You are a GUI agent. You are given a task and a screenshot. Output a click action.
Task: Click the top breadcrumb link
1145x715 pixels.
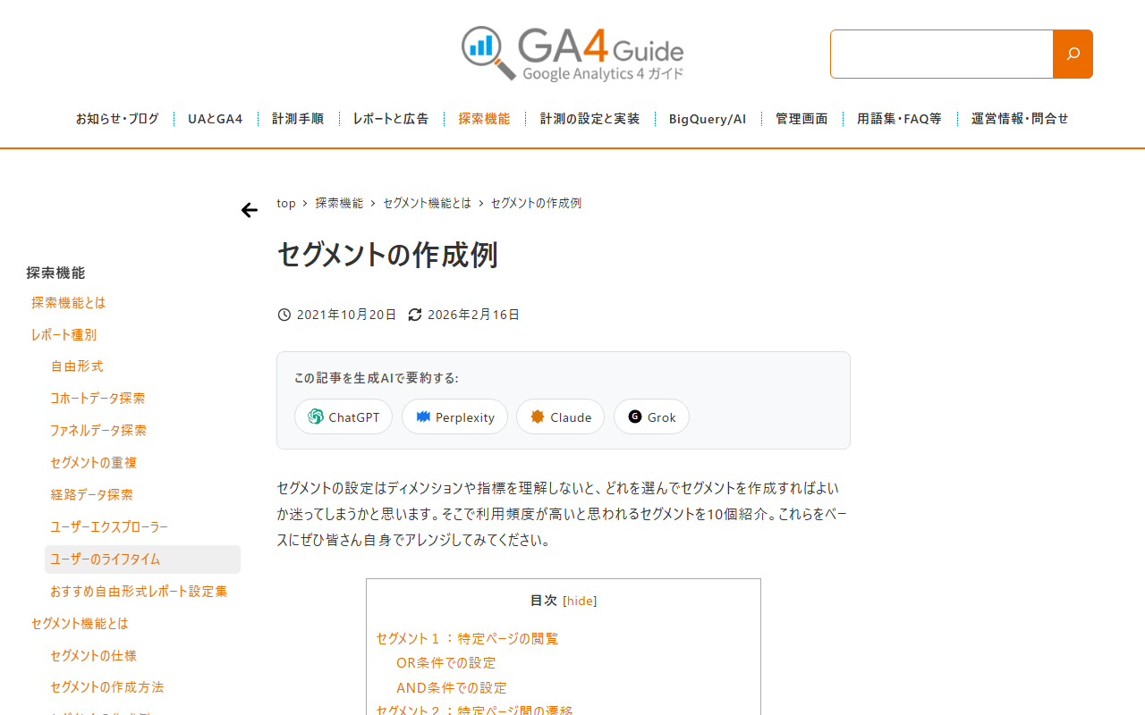[x=286, y=204]
